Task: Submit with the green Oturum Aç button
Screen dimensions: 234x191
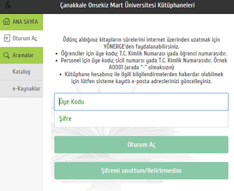Action: click(141, 145)
